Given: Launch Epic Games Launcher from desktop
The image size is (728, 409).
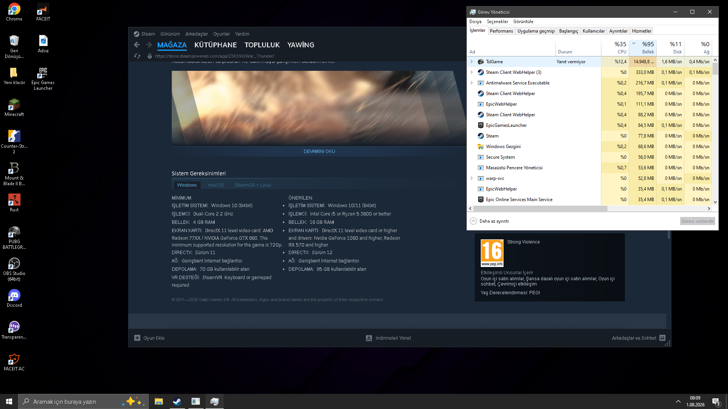Looking at the screenshot, I should tap(43, 78).
